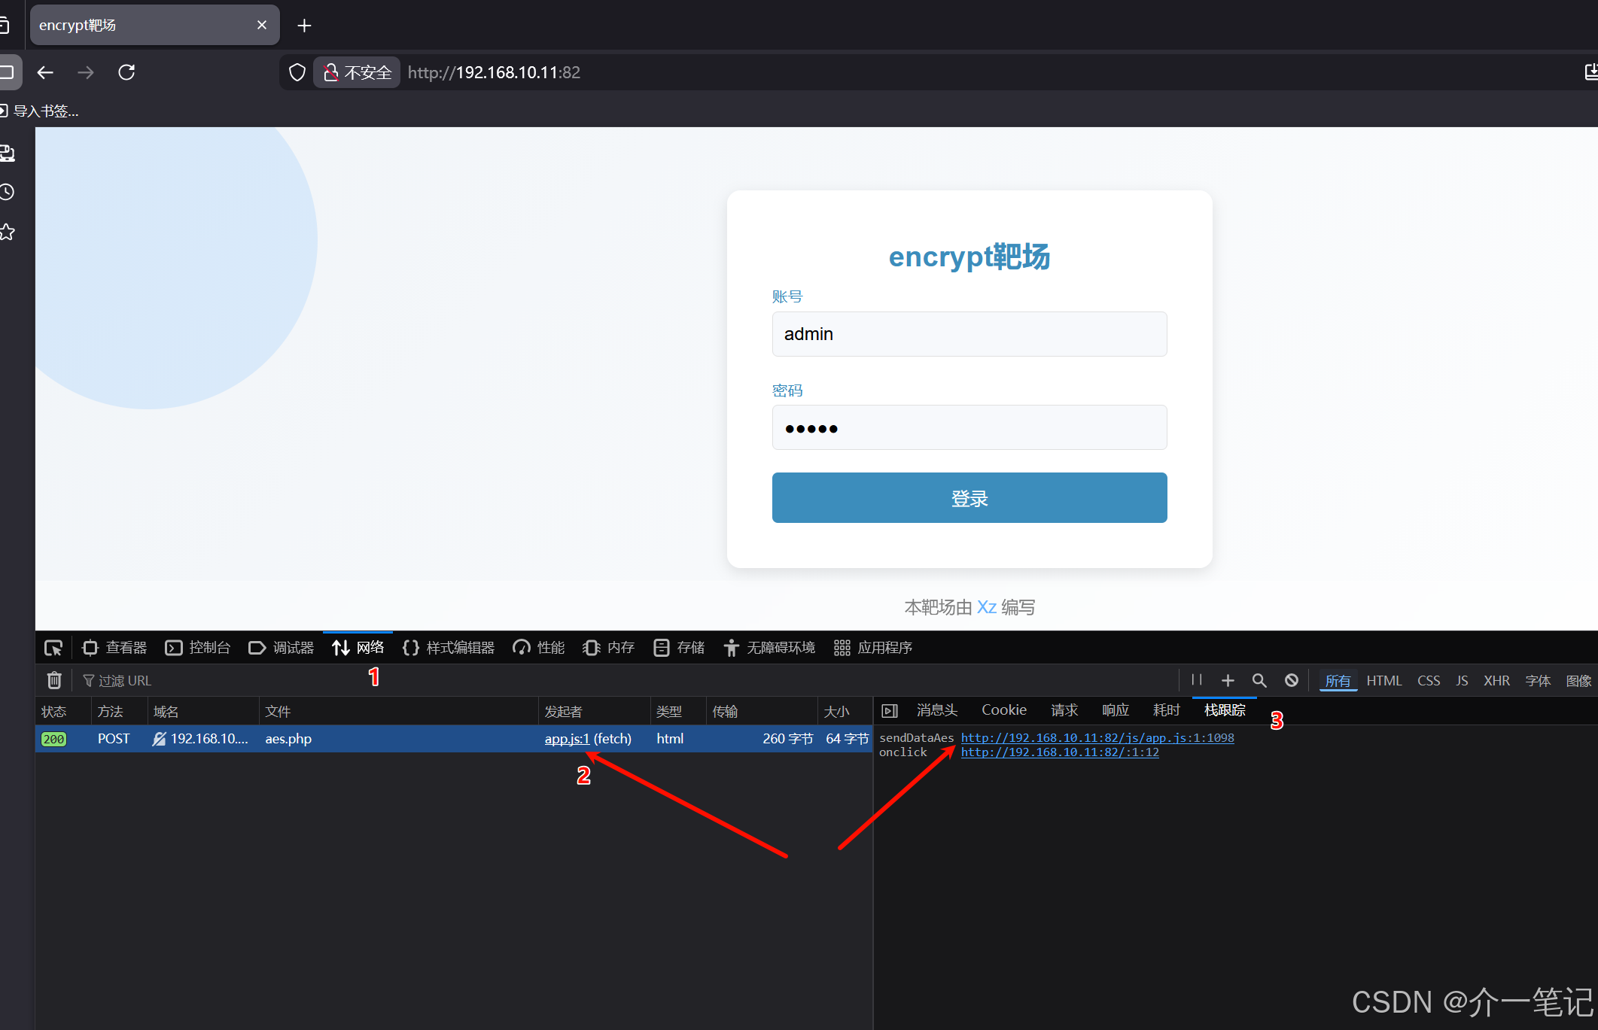This screenshot has width=1598, height=1030.
Task: Filter requests by JS type
Action: pos(1462,680)
